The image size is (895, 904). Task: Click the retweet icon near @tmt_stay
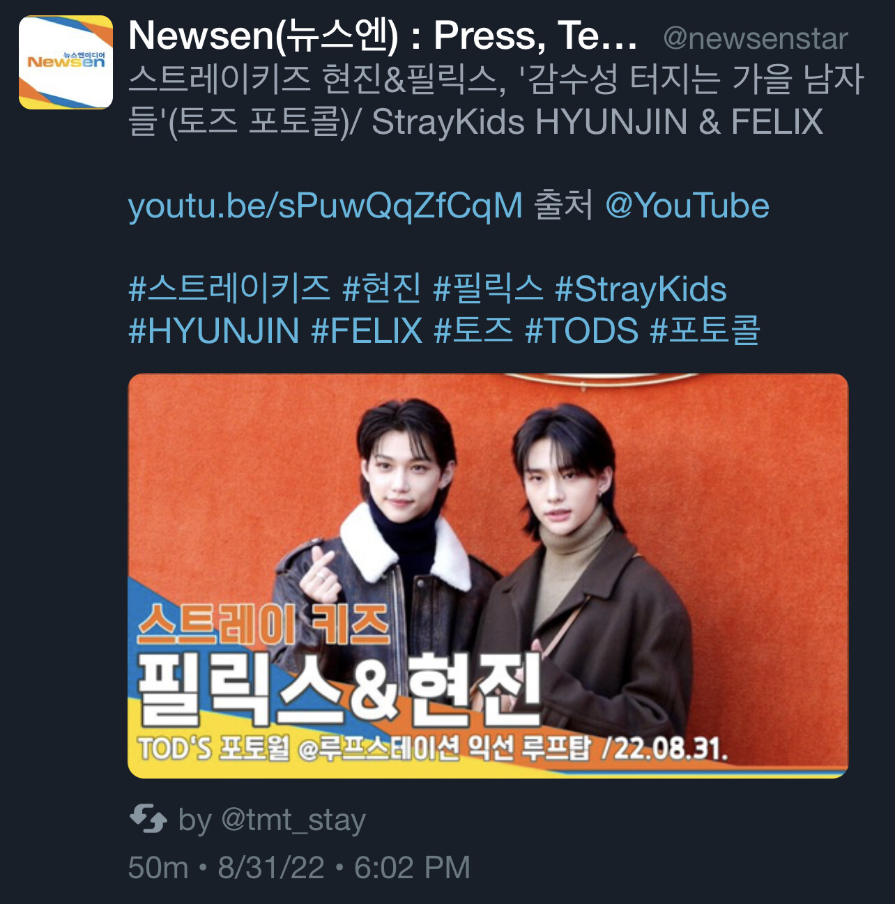[x=148, y=820]
